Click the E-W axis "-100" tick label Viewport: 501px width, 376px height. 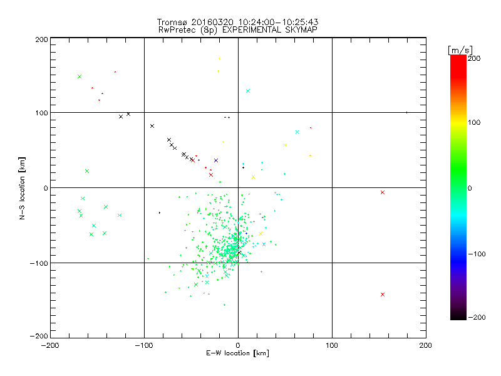tap(144, 345)
